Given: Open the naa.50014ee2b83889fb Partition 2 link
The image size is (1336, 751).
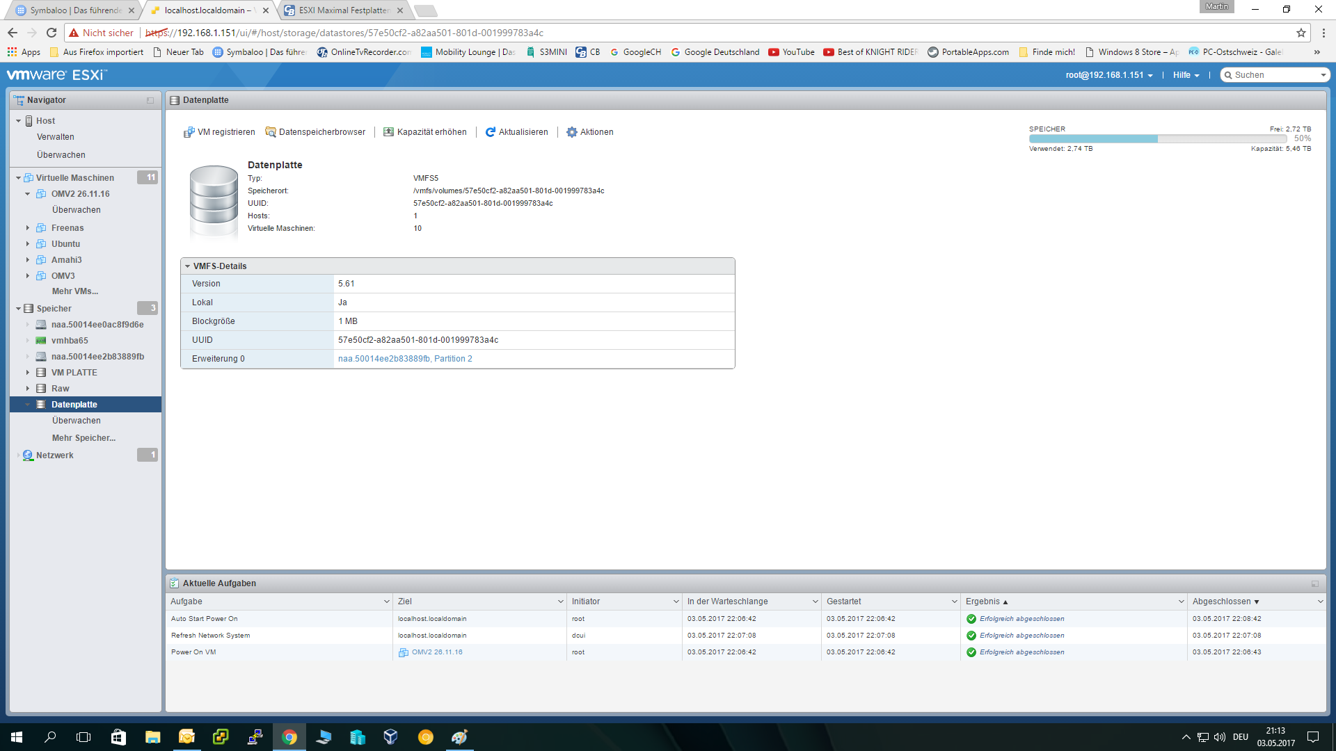Looking at the screenshot, I should pos(405,359).
